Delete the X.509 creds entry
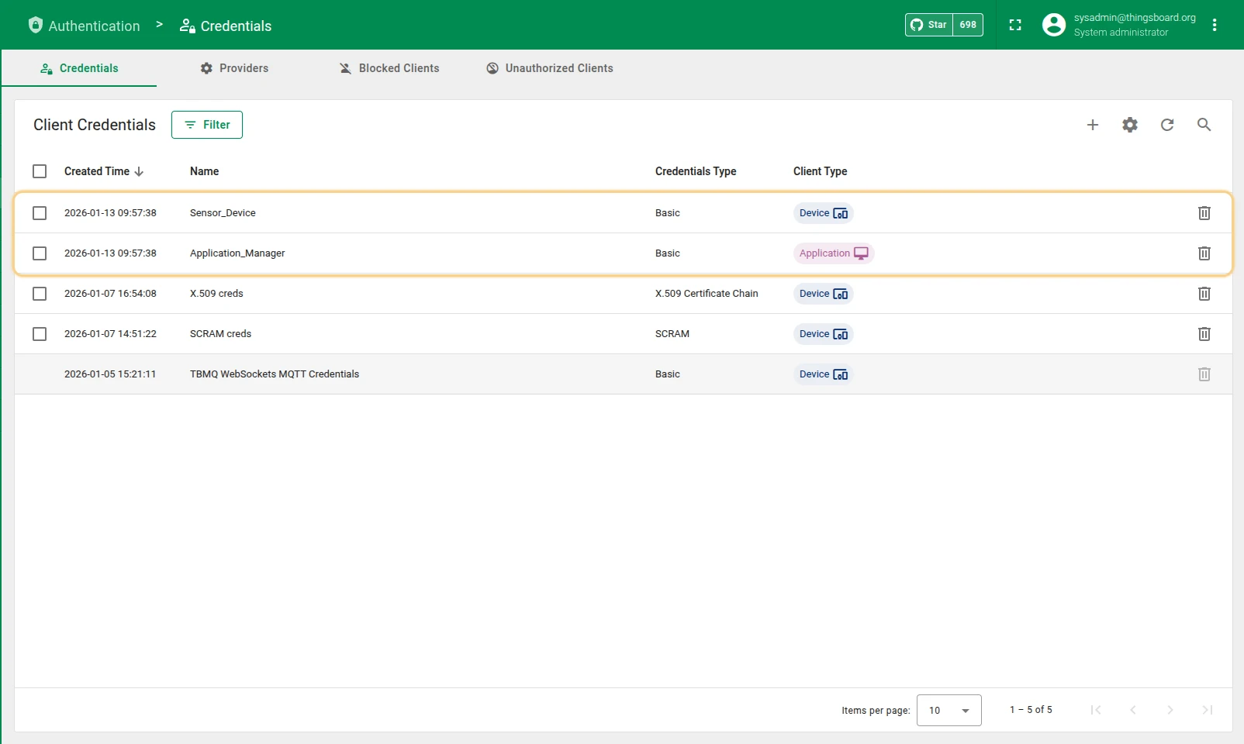Screen dimensions: 1244x744 click(x=1204, y=294)
